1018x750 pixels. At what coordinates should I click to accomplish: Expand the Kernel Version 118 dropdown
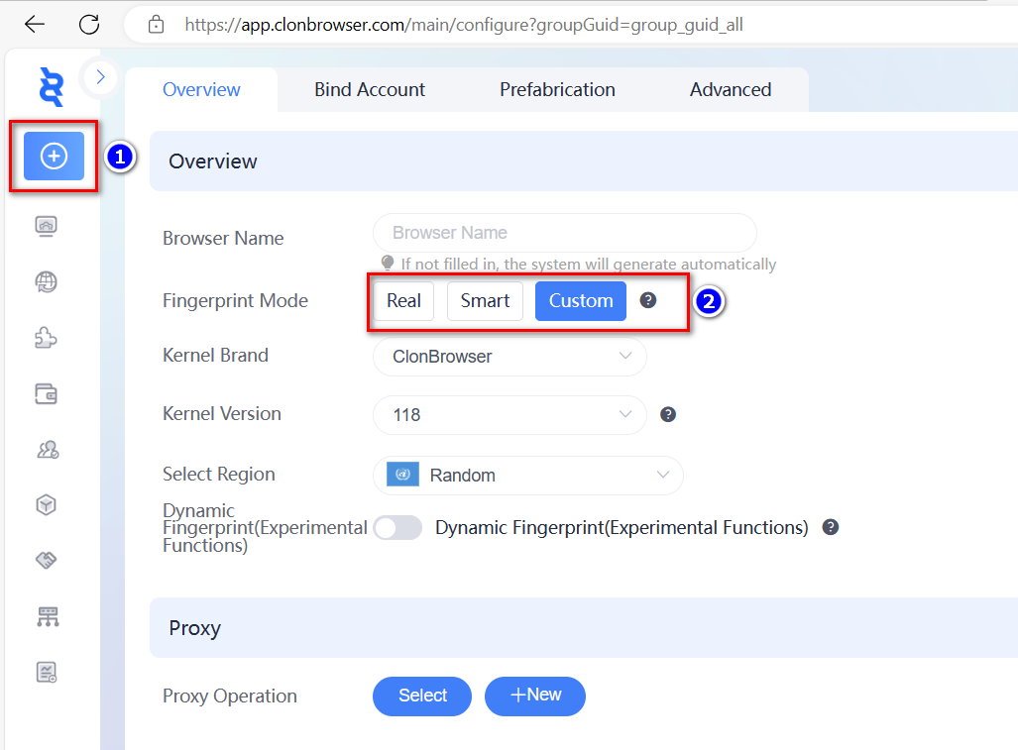pos(509,415)
